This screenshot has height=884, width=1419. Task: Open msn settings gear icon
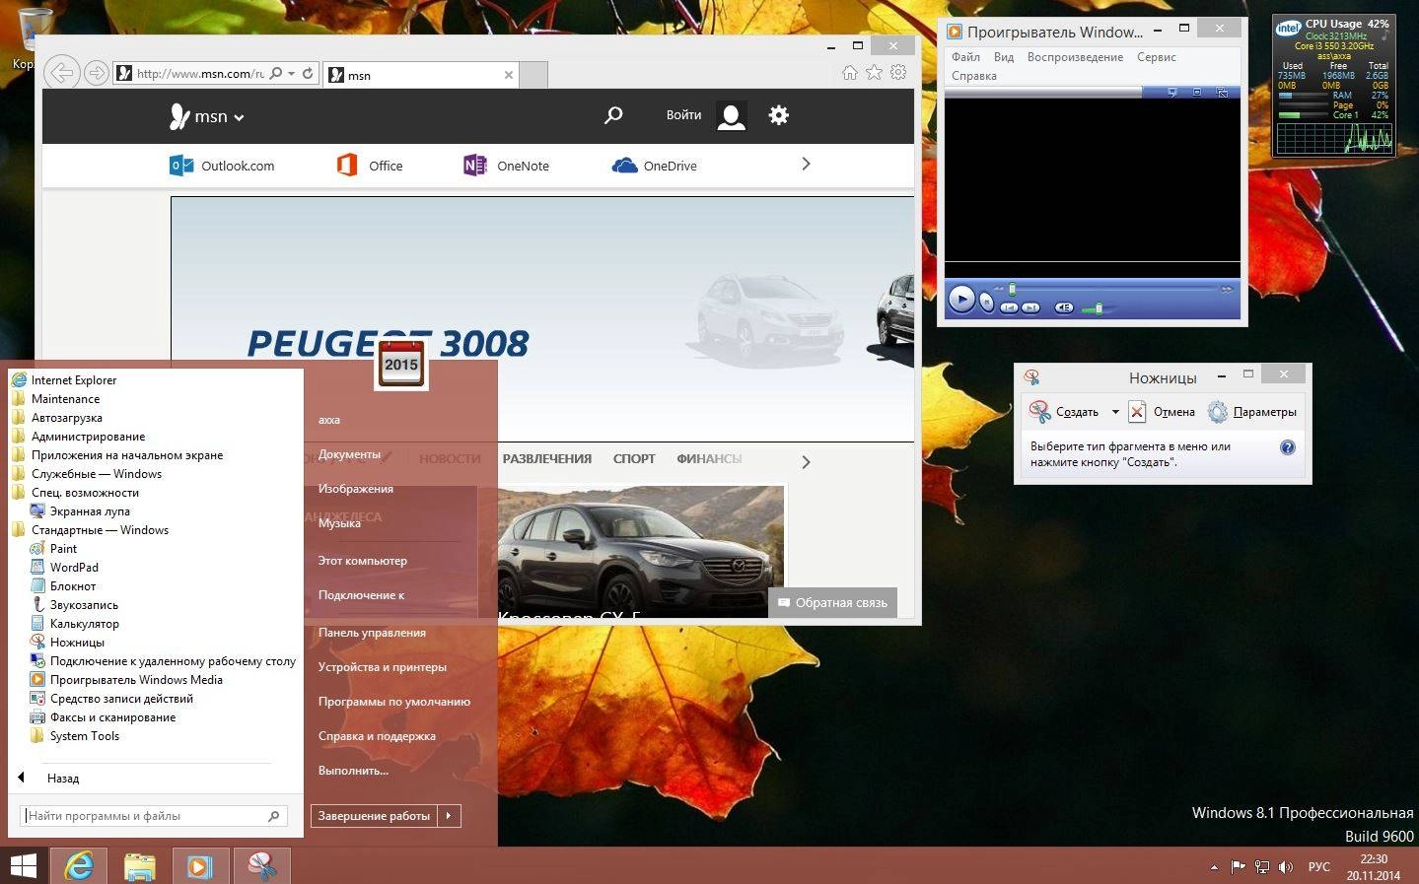tap(779, 115)
